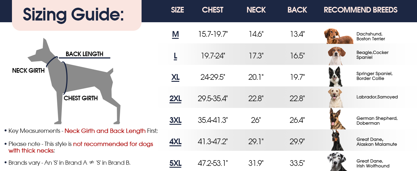Click the Sizing Guide title
The width and height of the screenshot is (417, 171).
[73, 14]
